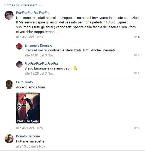Open the Fairo Trialo username link

pos(24,82)
